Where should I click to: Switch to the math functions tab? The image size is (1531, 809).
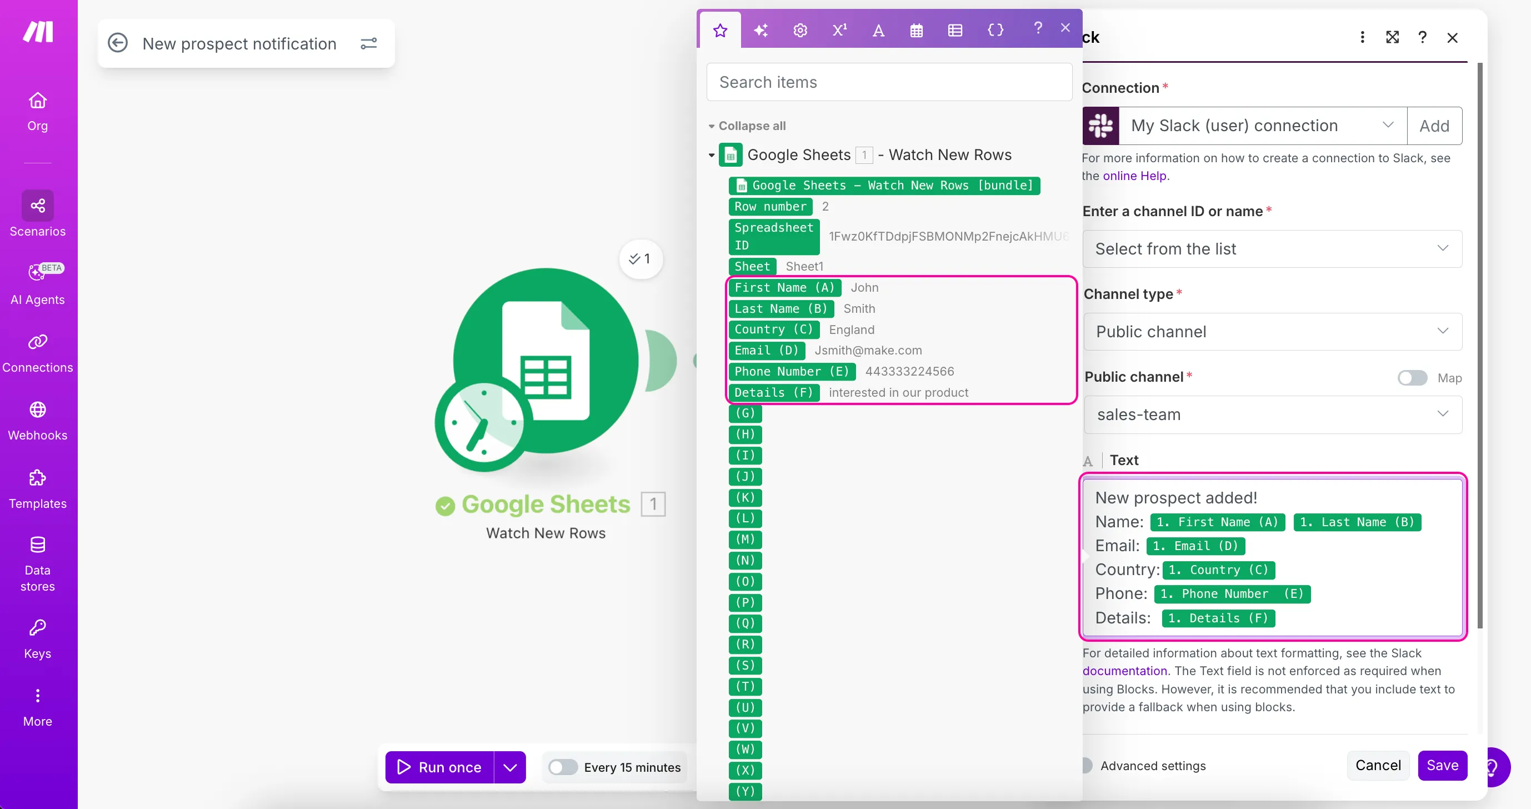(x=839, y=31)
